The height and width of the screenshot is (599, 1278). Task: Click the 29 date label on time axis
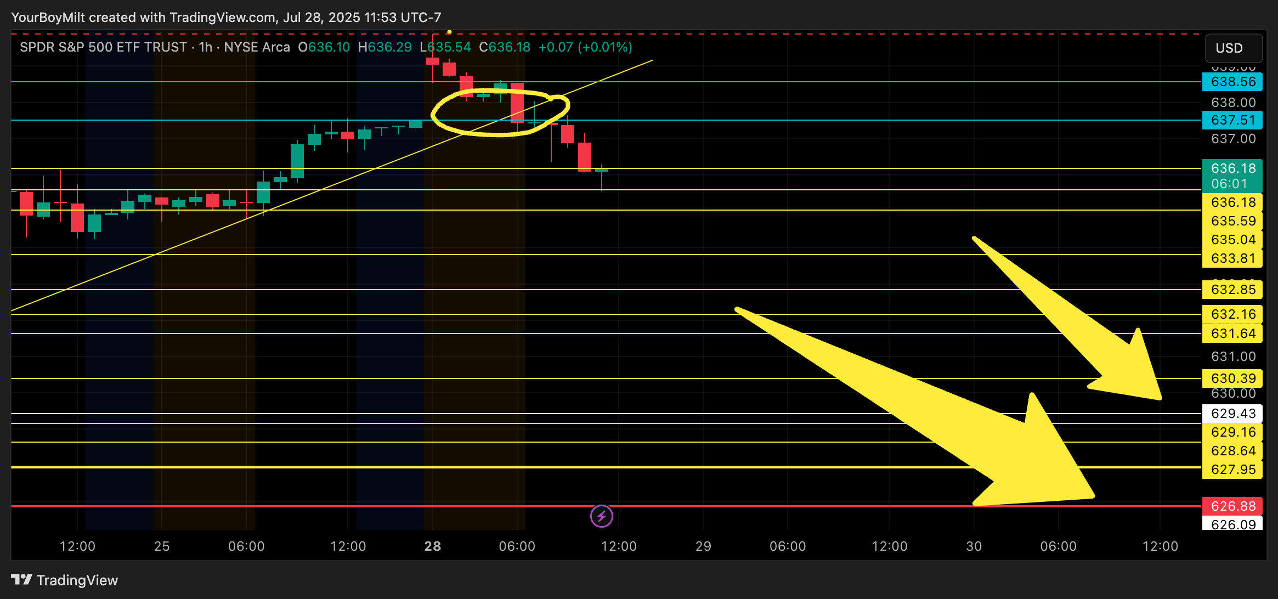tap(703, 546)
